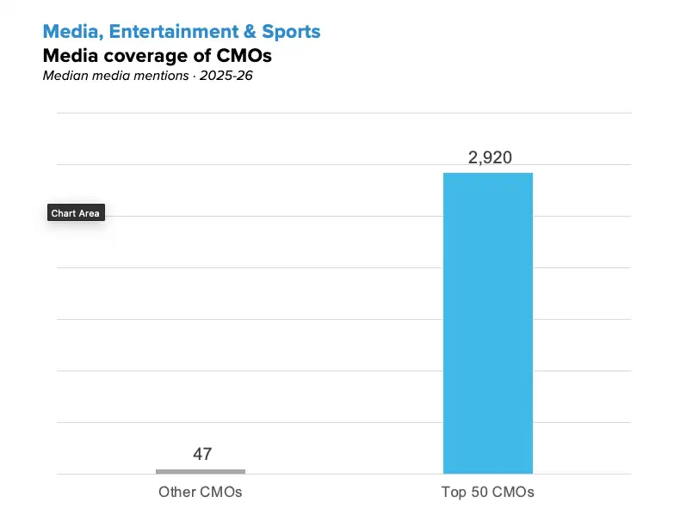Click the Chart Area tooltip label
The height and width of the screenshot is (521, 674).
pos(76,213)
